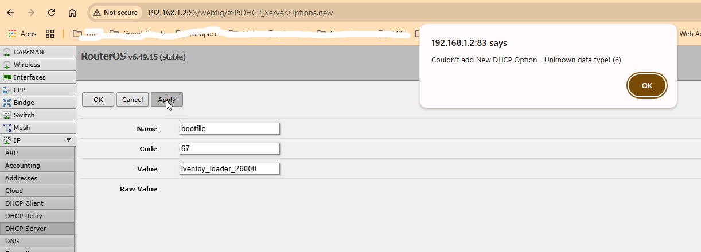Click the PPP icon in sidebar
The image size is (701, 252).
click(7, 90)
